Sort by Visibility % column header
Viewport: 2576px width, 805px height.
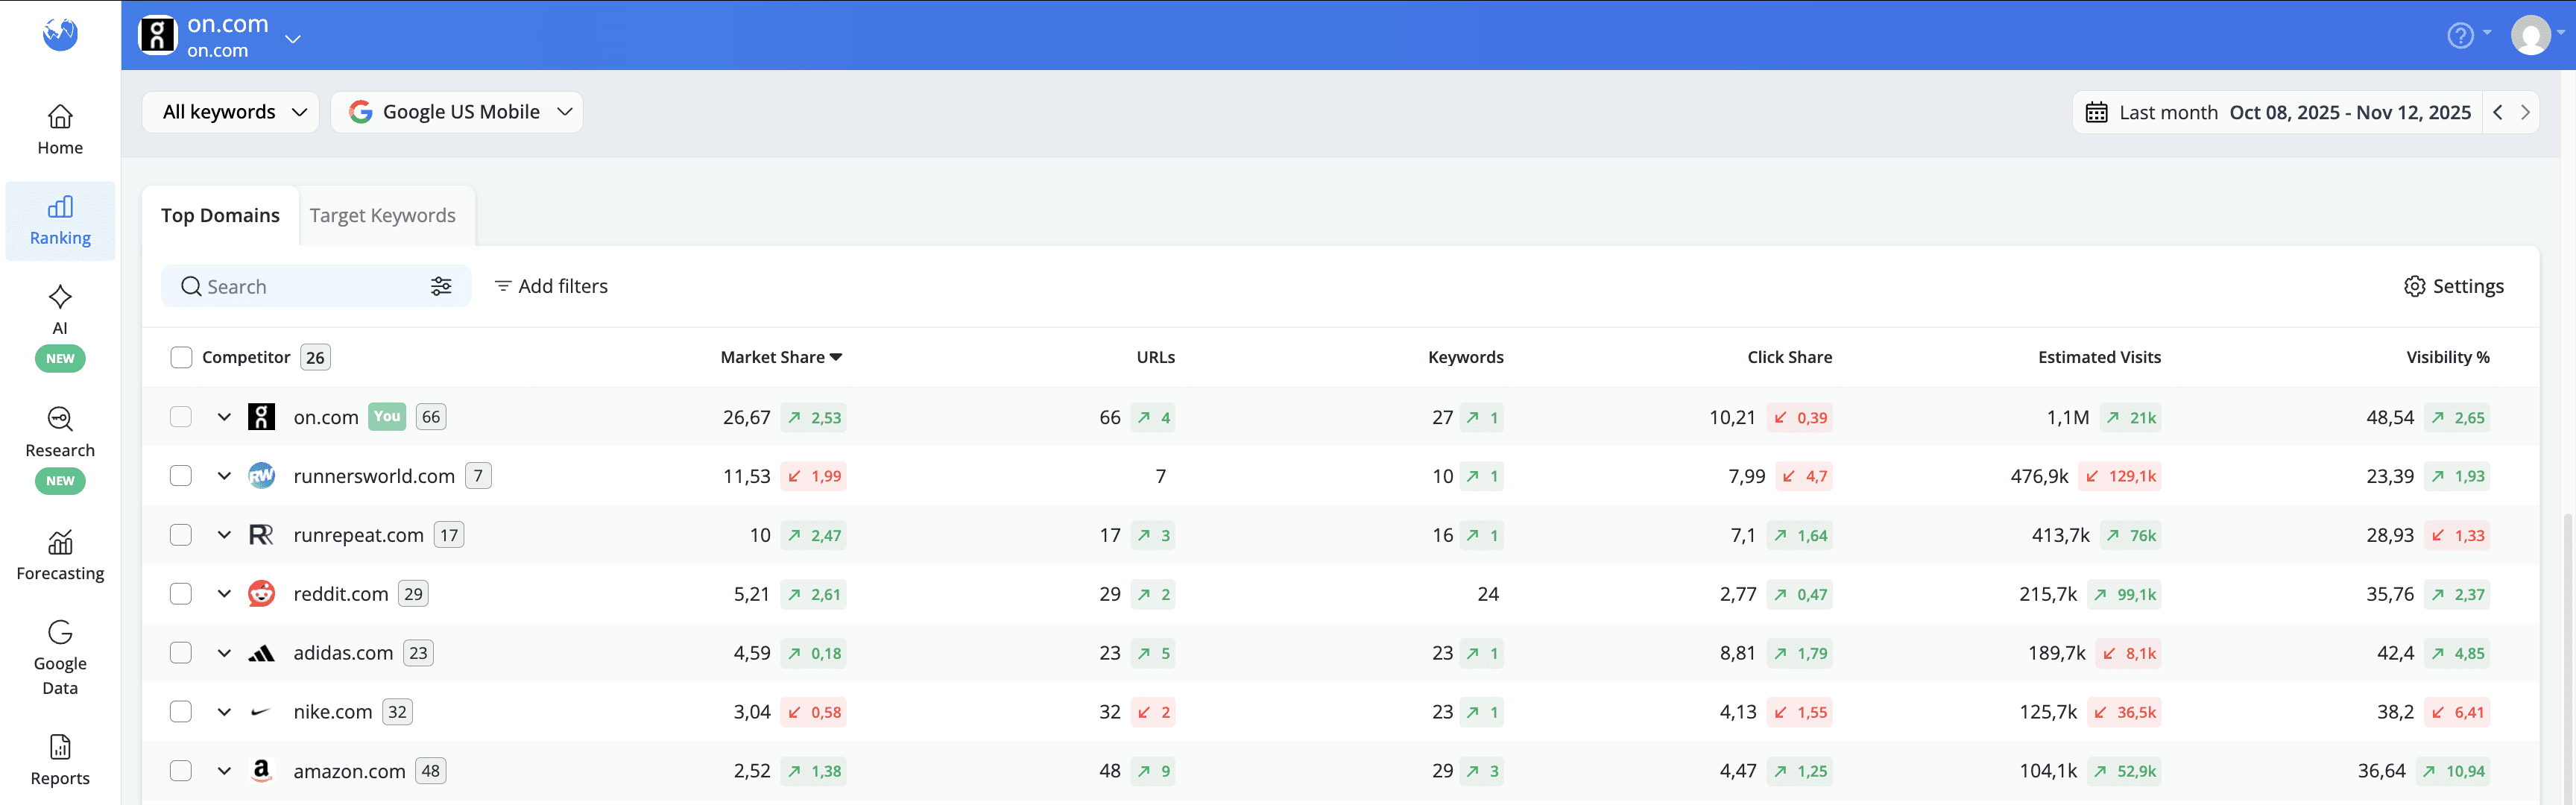point(2447,357)
